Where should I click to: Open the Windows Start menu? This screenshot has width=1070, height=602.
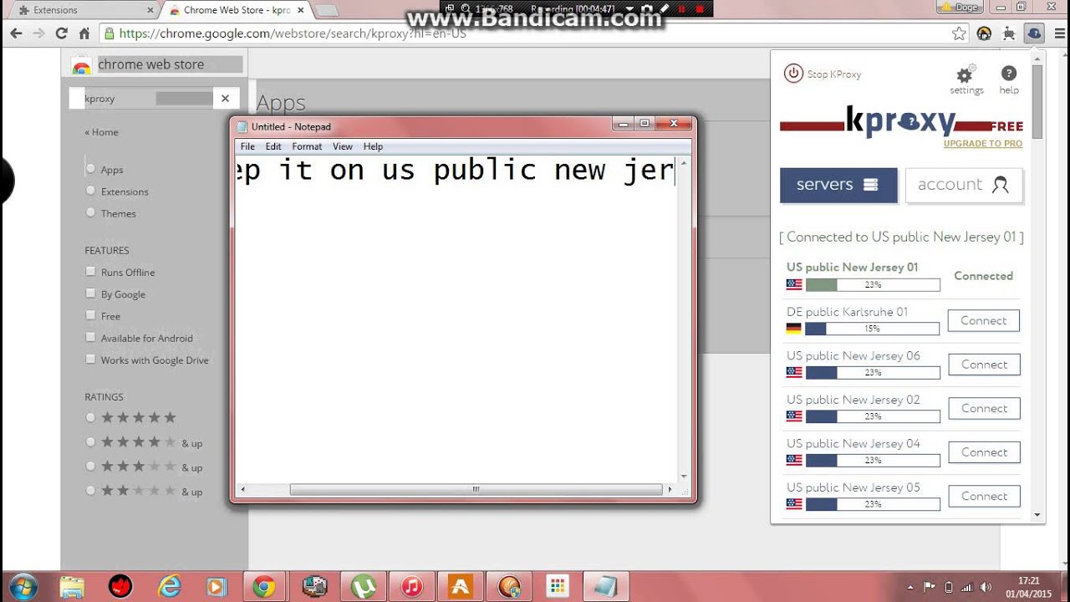click(x=23, y=586)
